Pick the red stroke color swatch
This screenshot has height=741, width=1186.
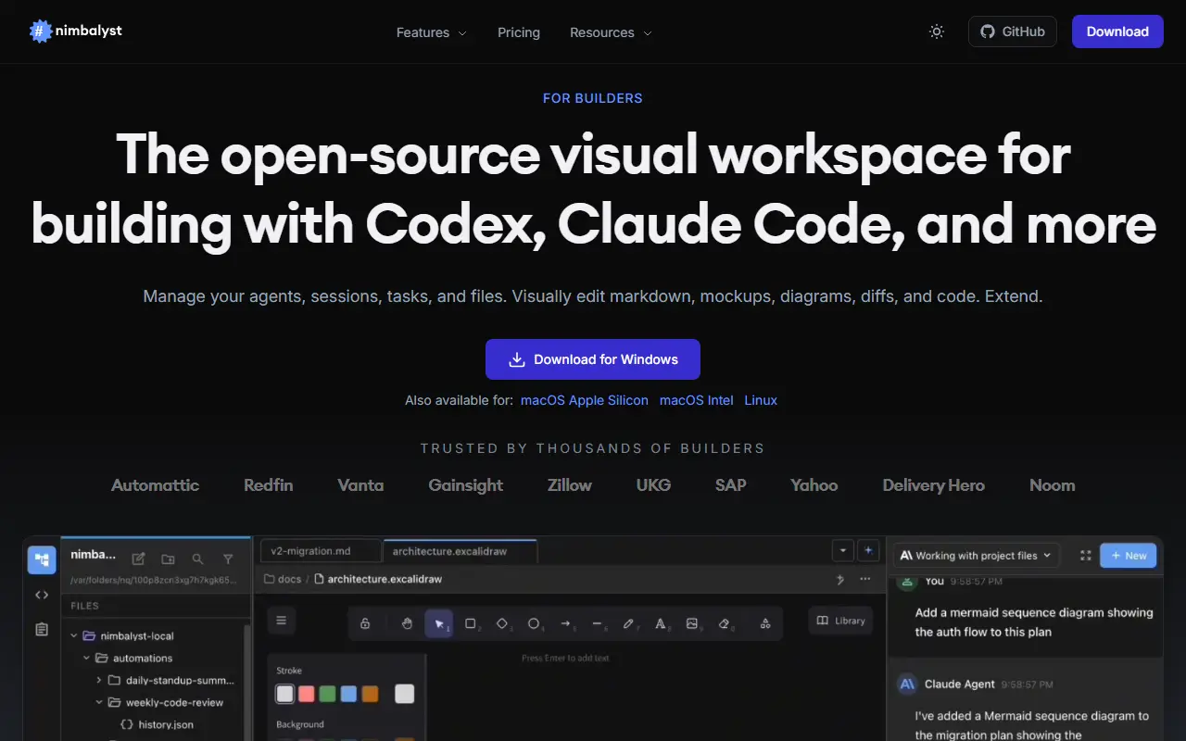(x=306, y=694)
